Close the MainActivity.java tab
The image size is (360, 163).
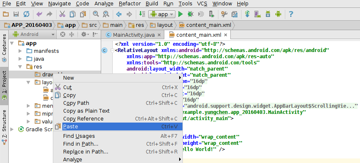click(x=159, y=35)
